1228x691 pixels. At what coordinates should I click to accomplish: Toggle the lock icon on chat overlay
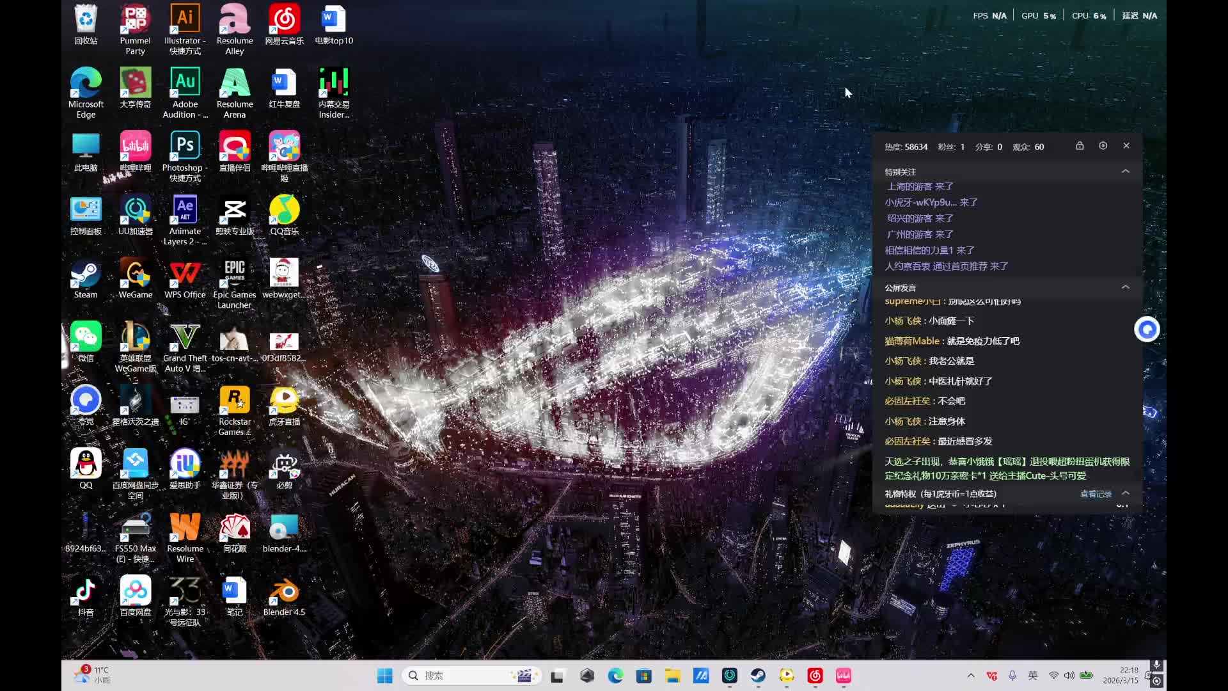(1080, 146)
